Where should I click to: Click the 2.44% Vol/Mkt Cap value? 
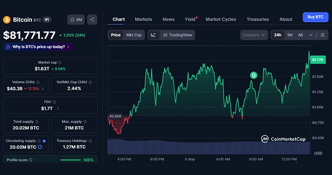click(74, 88)
